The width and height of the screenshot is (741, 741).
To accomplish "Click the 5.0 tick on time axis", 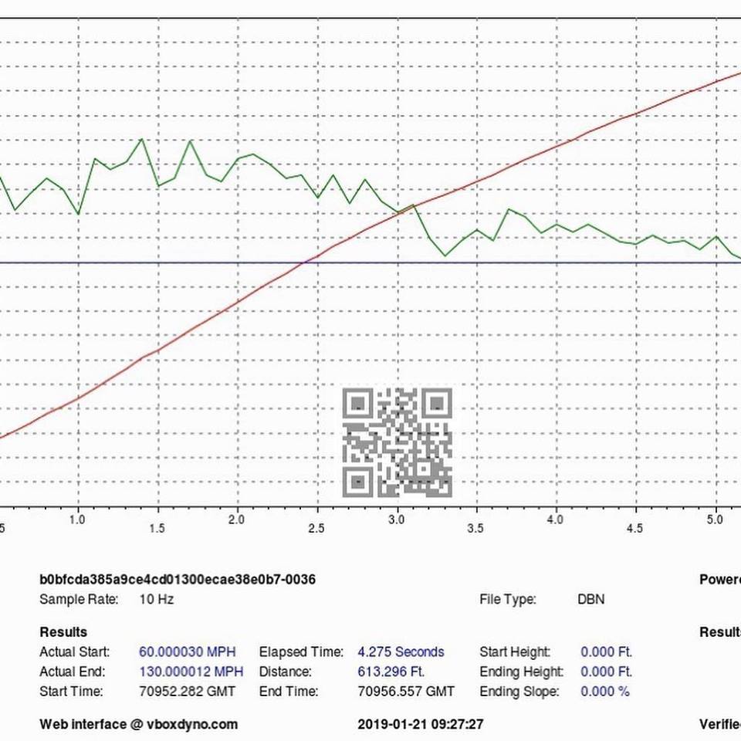I will [x=716, y=520].
